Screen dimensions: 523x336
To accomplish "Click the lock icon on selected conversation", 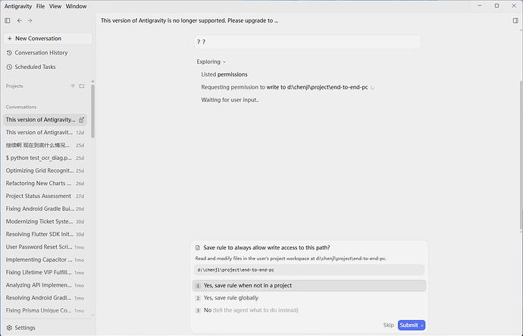I will [81, 120].
